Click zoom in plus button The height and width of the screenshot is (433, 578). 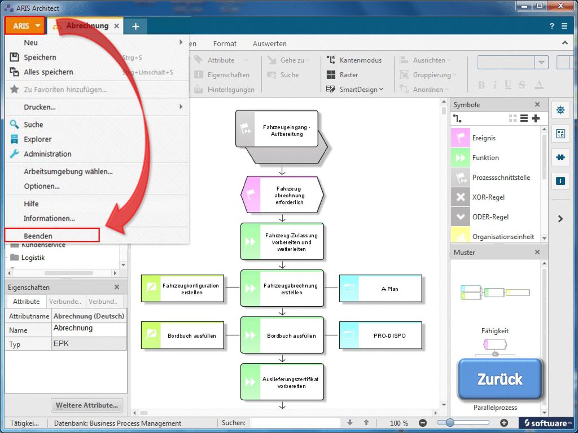(504, 423)
